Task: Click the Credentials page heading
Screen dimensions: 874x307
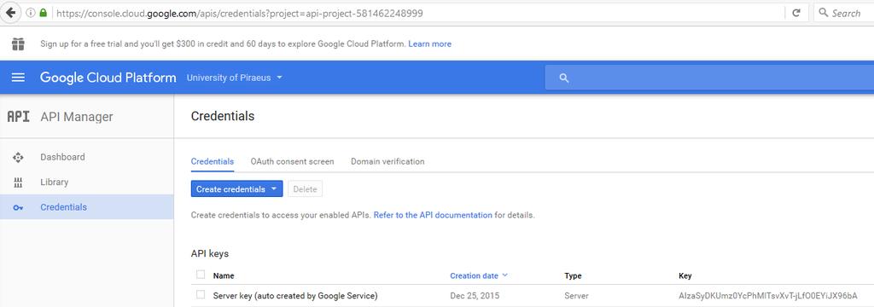Action: [223, 116]
